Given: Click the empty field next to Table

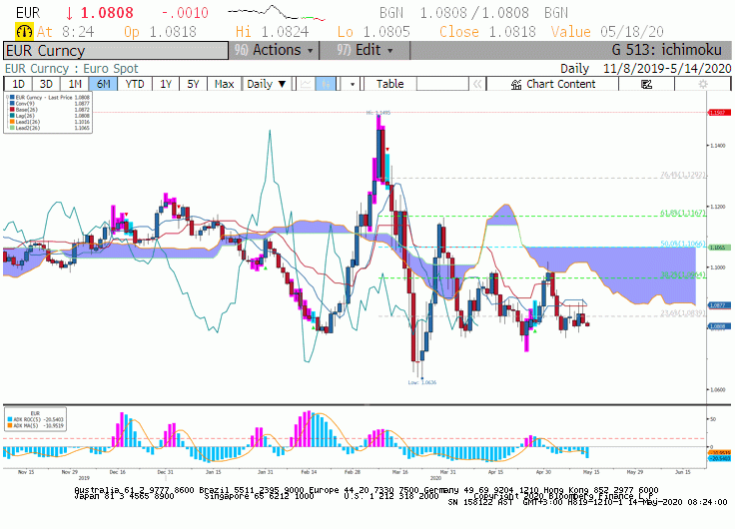Looking at the screenshot, I should click(442, 84).
